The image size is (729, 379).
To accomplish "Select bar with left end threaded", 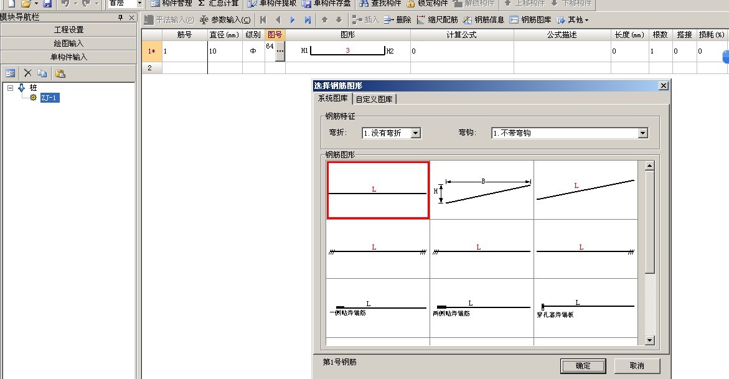I will [x=482, y=250].
